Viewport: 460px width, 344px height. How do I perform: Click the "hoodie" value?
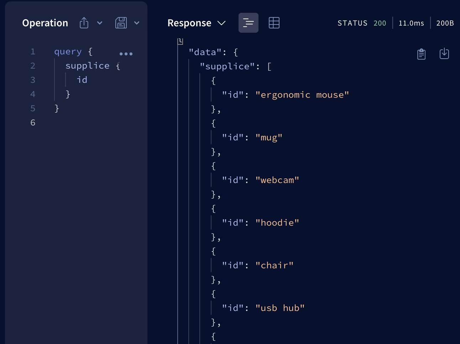[277, 223]
